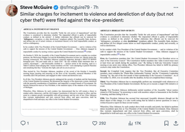Click the reply count number 1
Image resolution: width=185 pixels, height=132 pixels.
coord(28,123)
